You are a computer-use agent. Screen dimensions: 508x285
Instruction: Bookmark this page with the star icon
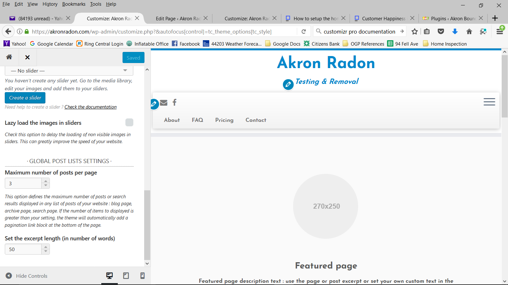pyautogui.click(x=414, y=31)
